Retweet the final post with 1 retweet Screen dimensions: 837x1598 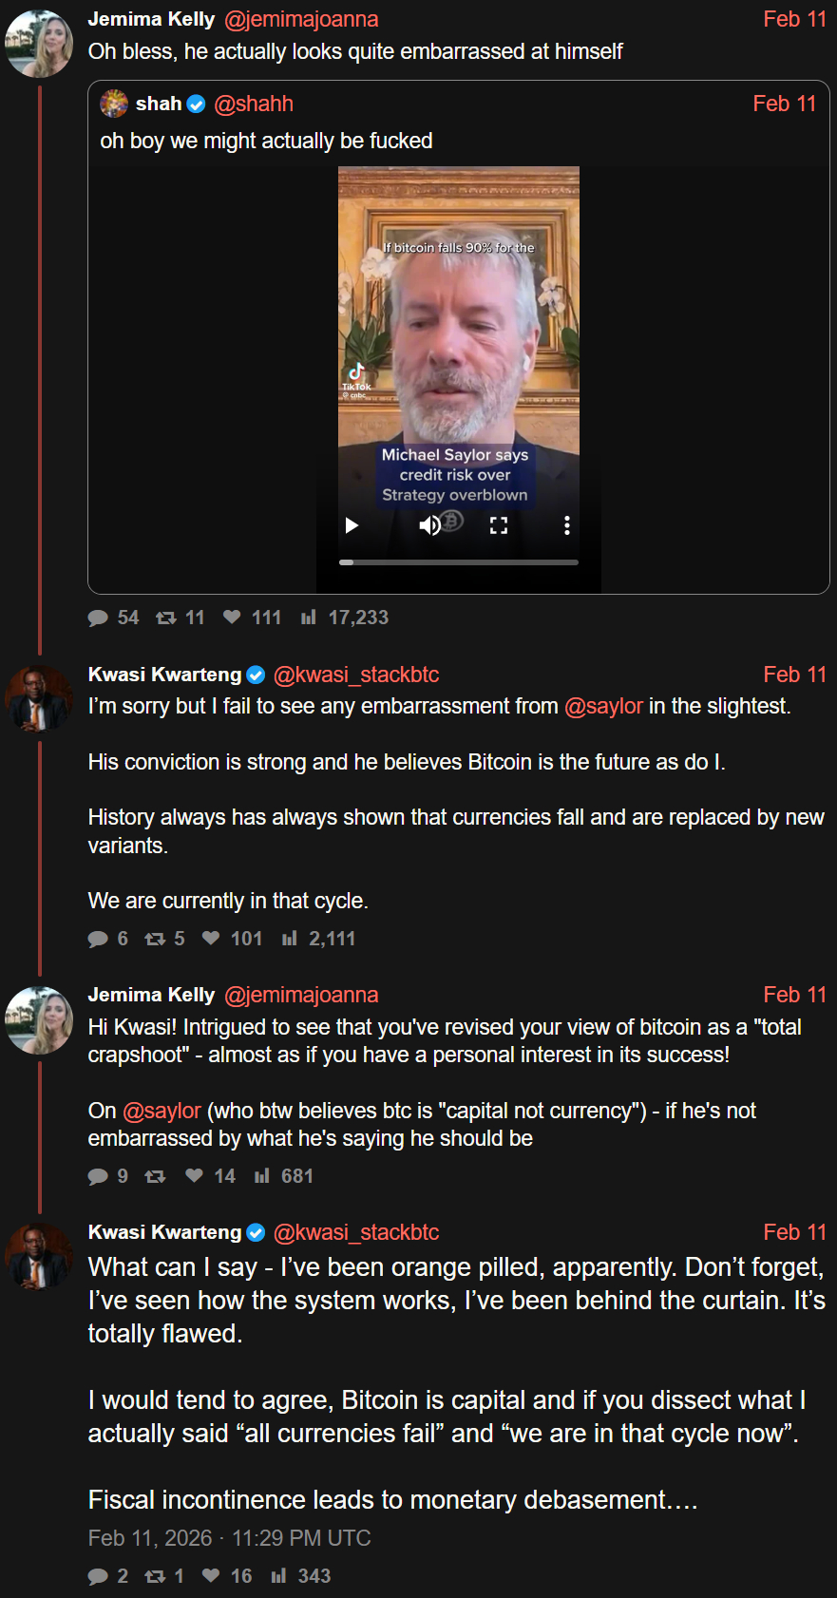(155, 1577)
